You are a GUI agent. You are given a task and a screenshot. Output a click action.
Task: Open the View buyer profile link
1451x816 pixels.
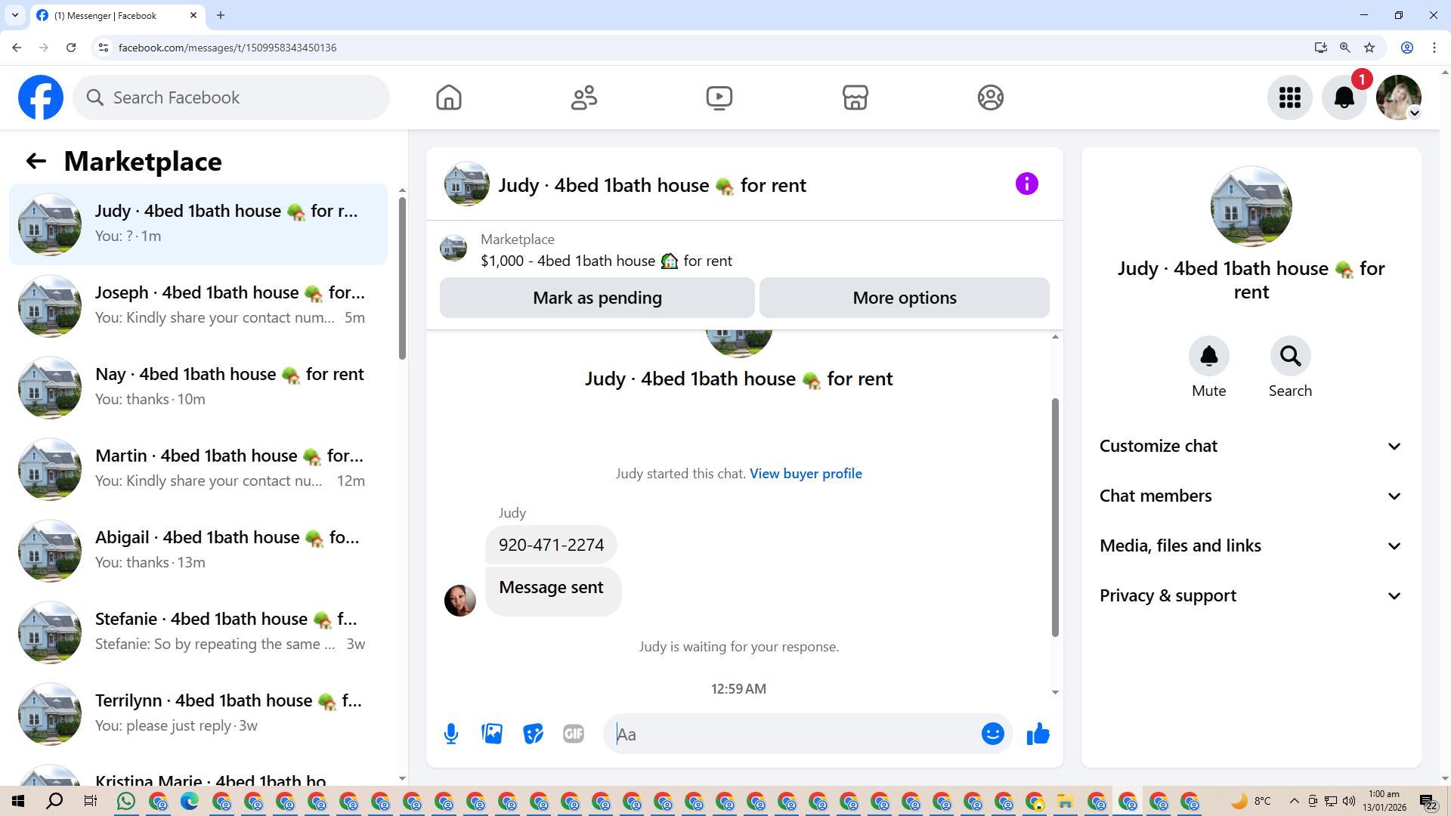tap(806, 473)
